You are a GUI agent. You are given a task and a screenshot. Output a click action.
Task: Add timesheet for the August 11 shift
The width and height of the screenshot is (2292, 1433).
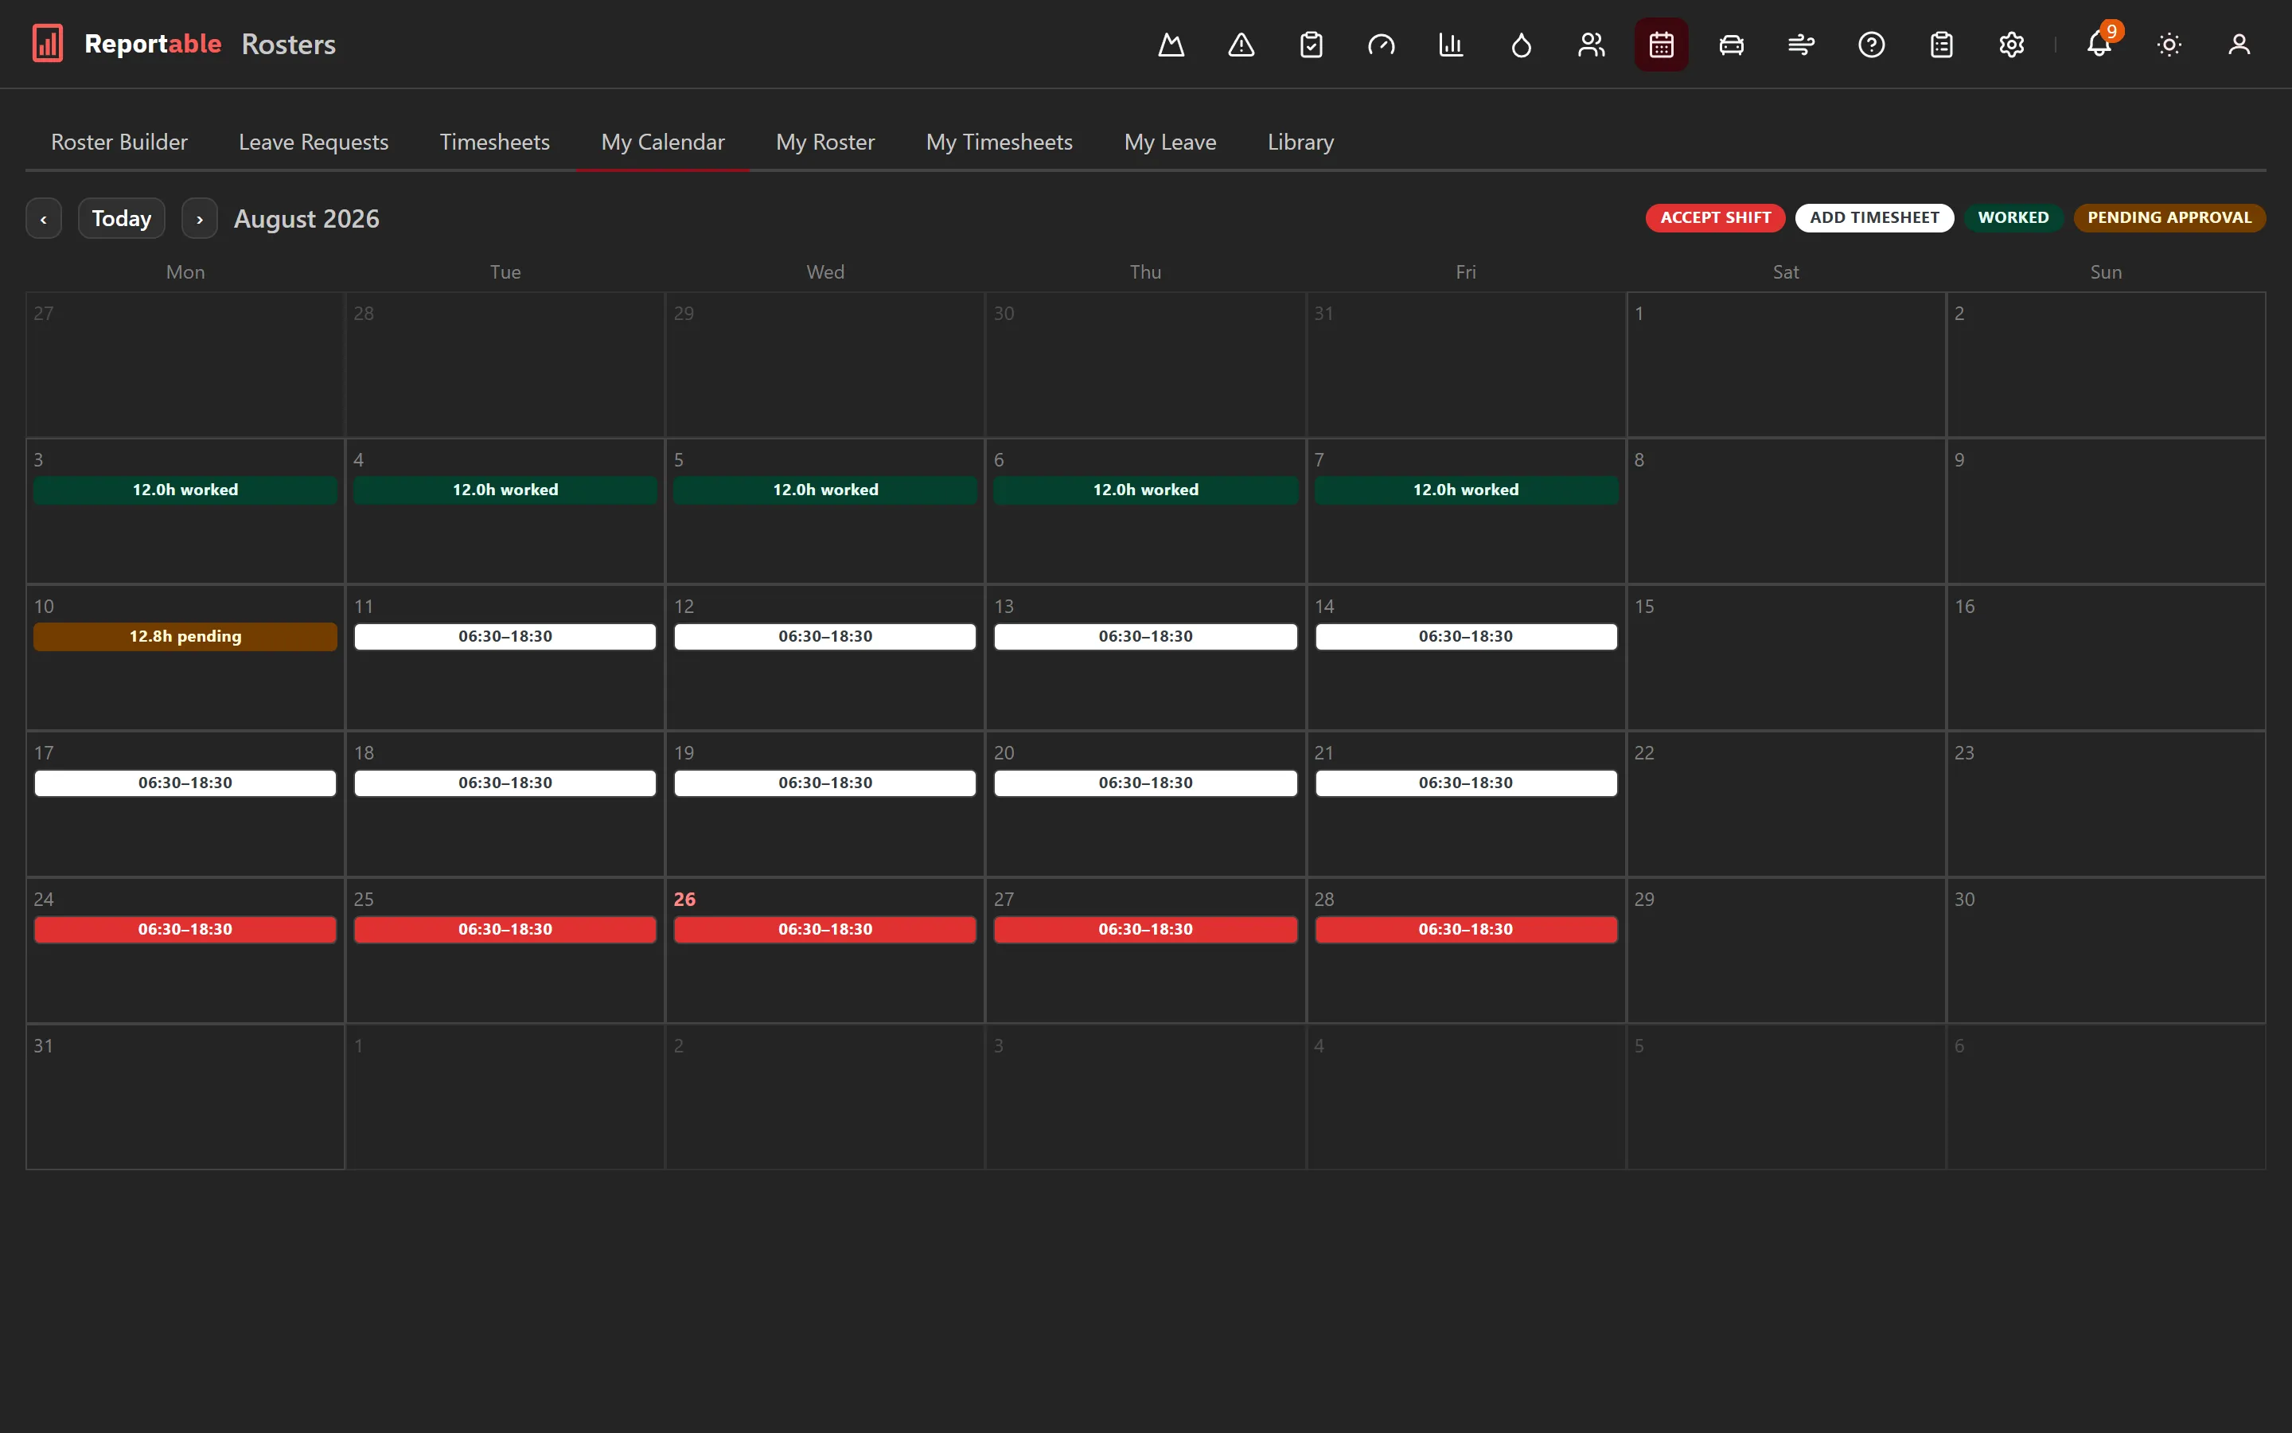[506, 637]
